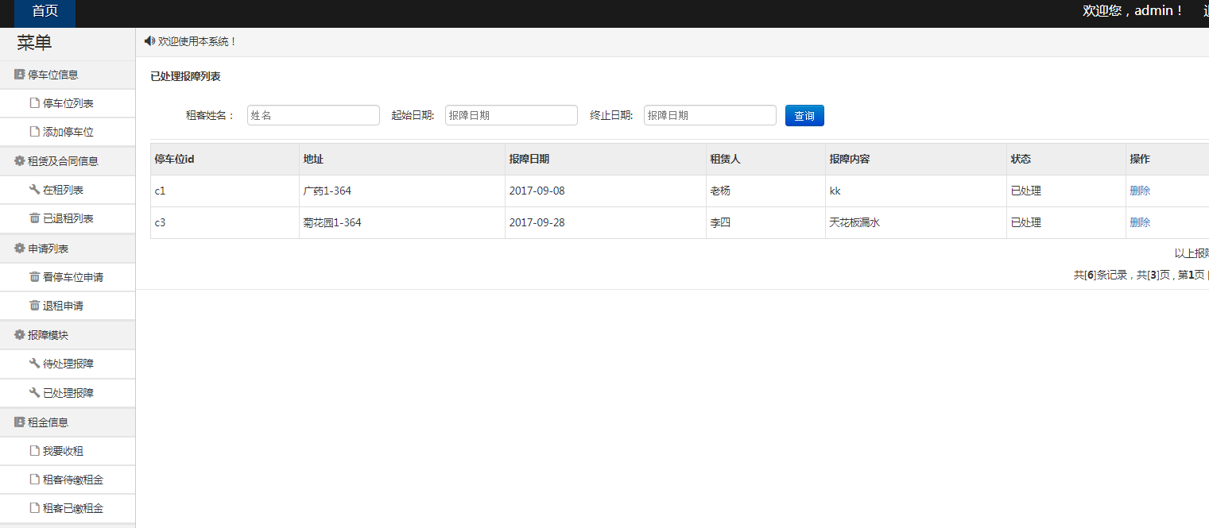The image size is (1209, 528).
Task: Open 看停车位申请 menu entry
Action: pyautogui.click(x=68, y=277)
